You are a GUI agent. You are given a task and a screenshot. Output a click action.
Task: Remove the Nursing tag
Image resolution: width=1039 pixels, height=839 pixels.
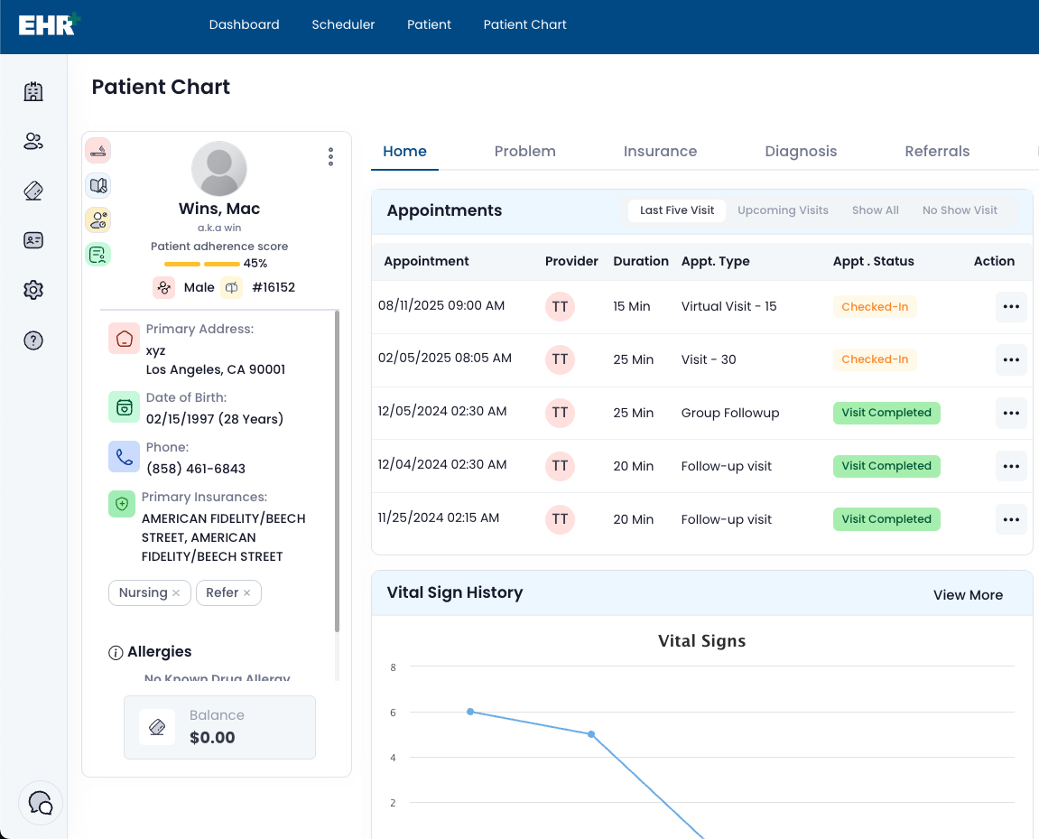176,593
